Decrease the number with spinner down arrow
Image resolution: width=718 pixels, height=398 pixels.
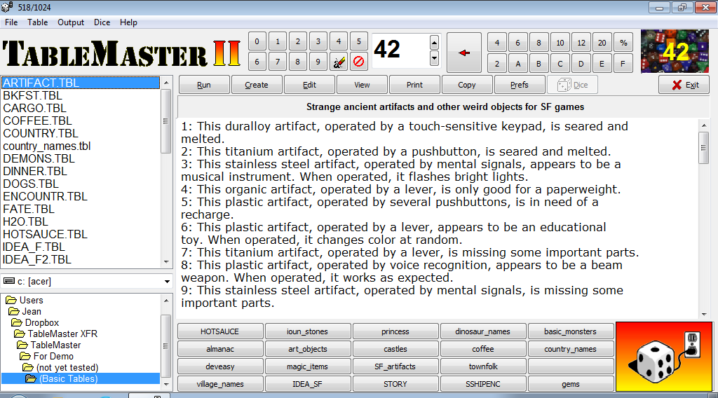click(x=434, y=58)
